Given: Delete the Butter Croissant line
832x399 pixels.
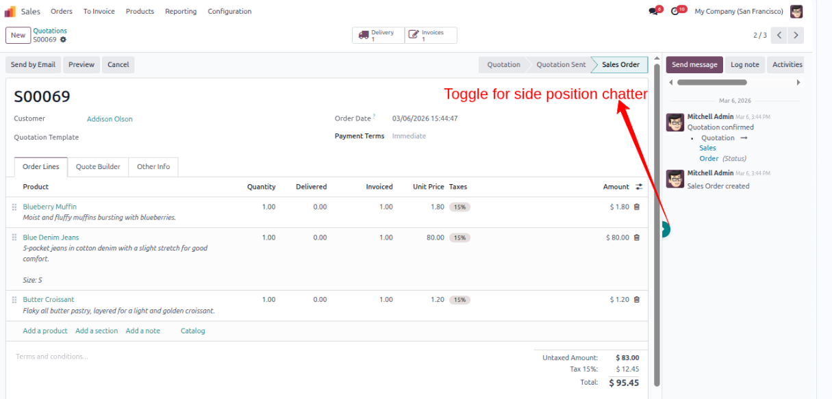Looking at the screenshot, I should (x=637, y=300).
